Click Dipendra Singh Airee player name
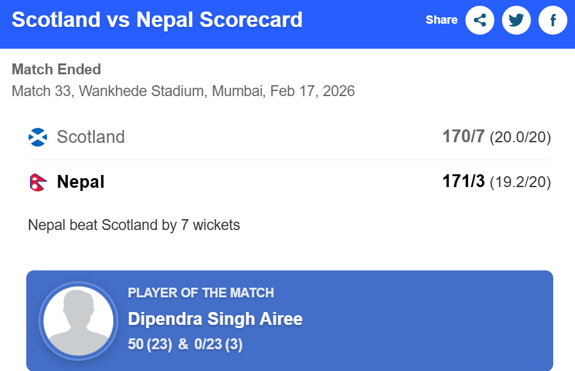This screenshot has height=371, width=575. pyautogui.click(x=215, y=319)
